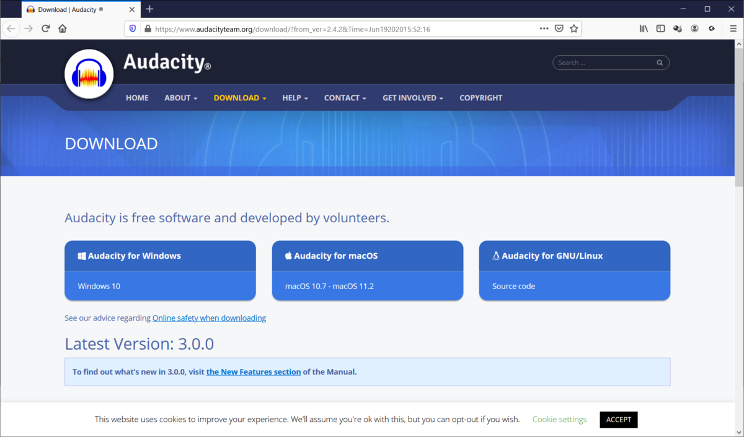Open Audacity for GNU/Linux download
This screenshot has width=744, height=437.
(575, 256)
